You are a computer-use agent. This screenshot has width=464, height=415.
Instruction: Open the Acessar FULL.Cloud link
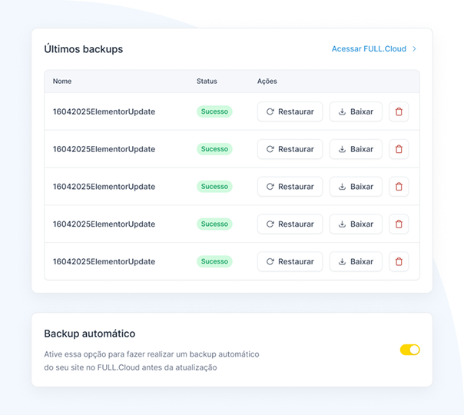368,49
